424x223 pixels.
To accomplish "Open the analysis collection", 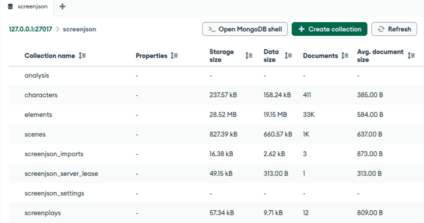I will click(x=37, y=76).
